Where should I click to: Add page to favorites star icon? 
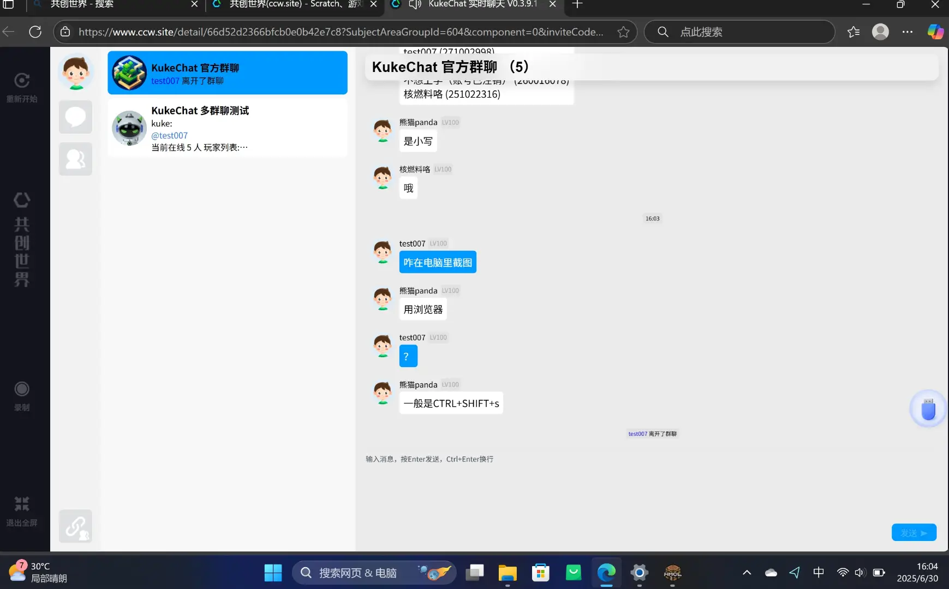pos(623,32)
